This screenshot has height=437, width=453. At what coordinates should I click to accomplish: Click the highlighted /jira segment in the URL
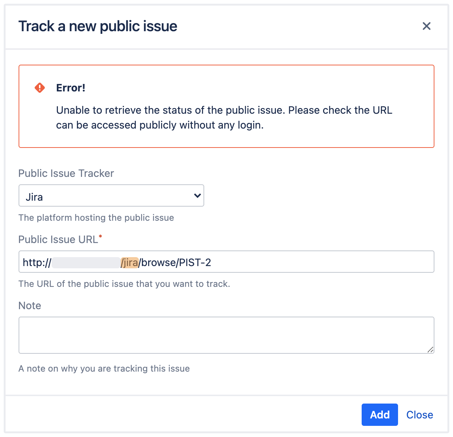pyautogui.click(x=130, y=262)
